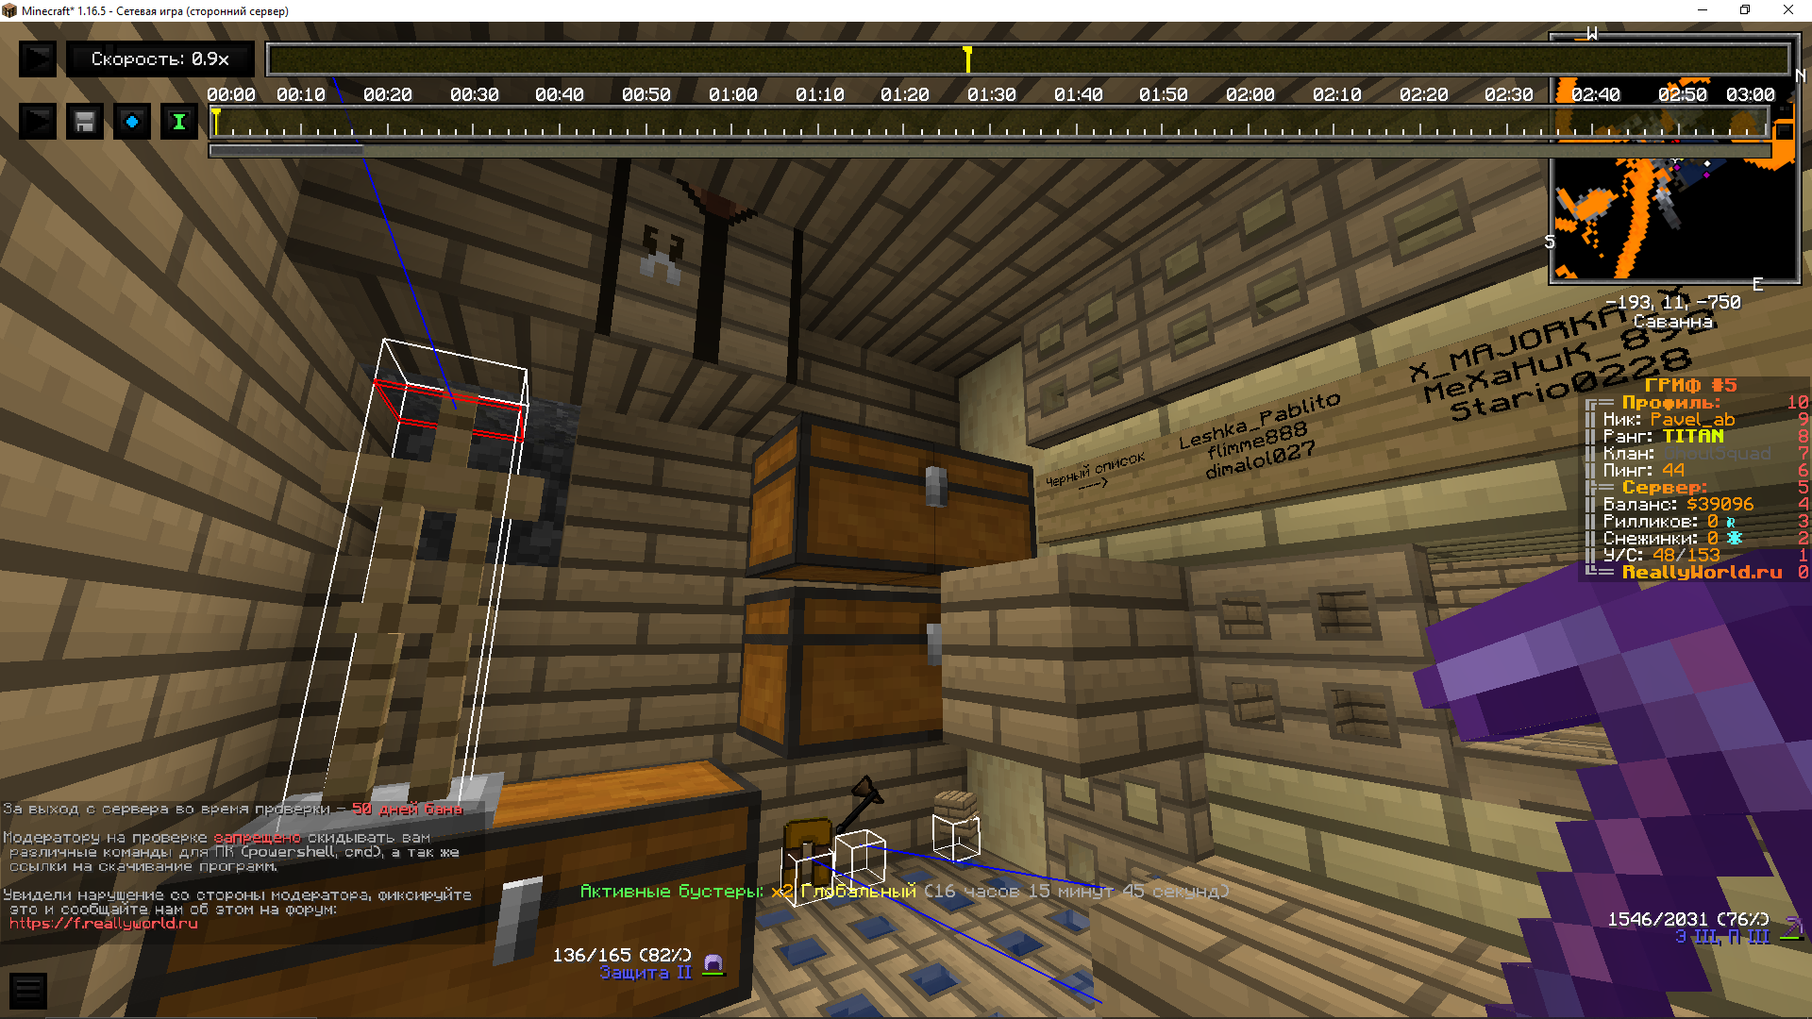This screenshot has height=1019, width=1812.
Task: Select the yellow cursor on the upper replay timeline
Action: tap(967, 59)
